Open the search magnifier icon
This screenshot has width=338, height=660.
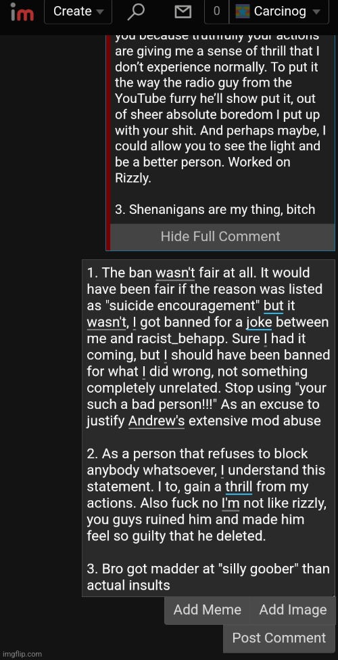click(135, 12)
